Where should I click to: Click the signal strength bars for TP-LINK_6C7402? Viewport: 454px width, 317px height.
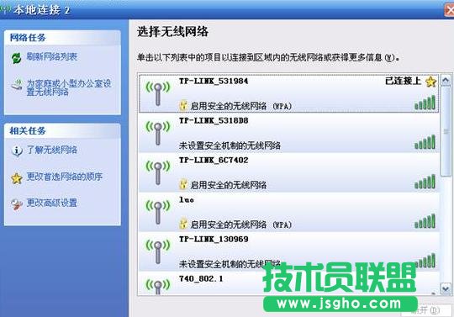(x=425, y=182)
